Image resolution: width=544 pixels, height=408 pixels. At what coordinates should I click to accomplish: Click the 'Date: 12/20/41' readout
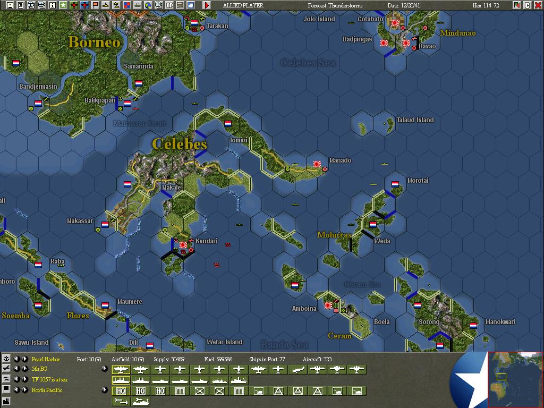[x=404, y=5]
